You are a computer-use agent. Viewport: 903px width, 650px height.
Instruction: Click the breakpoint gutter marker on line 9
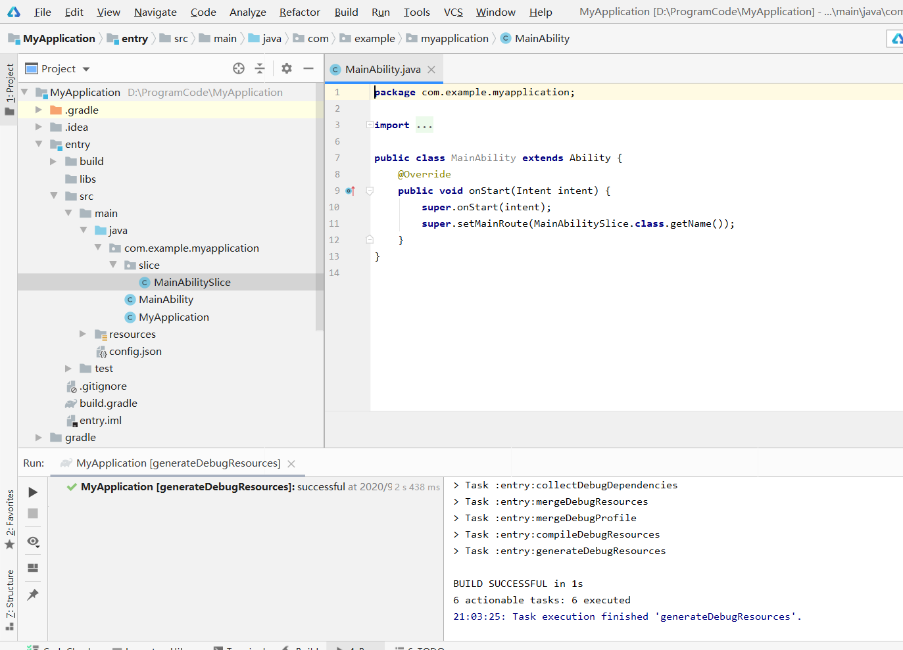pos(349,191)
